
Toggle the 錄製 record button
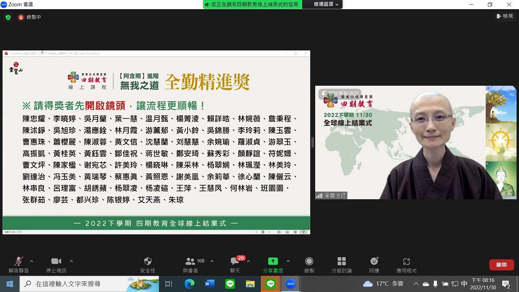pos(309,265)
